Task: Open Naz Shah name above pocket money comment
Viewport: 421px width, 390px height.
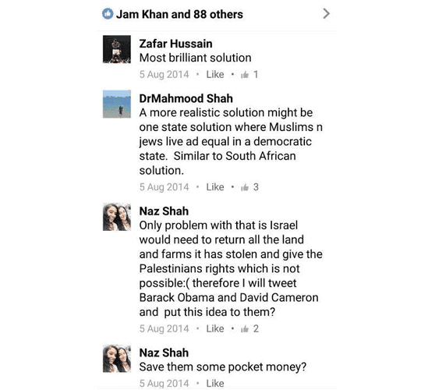Action: 164,353
